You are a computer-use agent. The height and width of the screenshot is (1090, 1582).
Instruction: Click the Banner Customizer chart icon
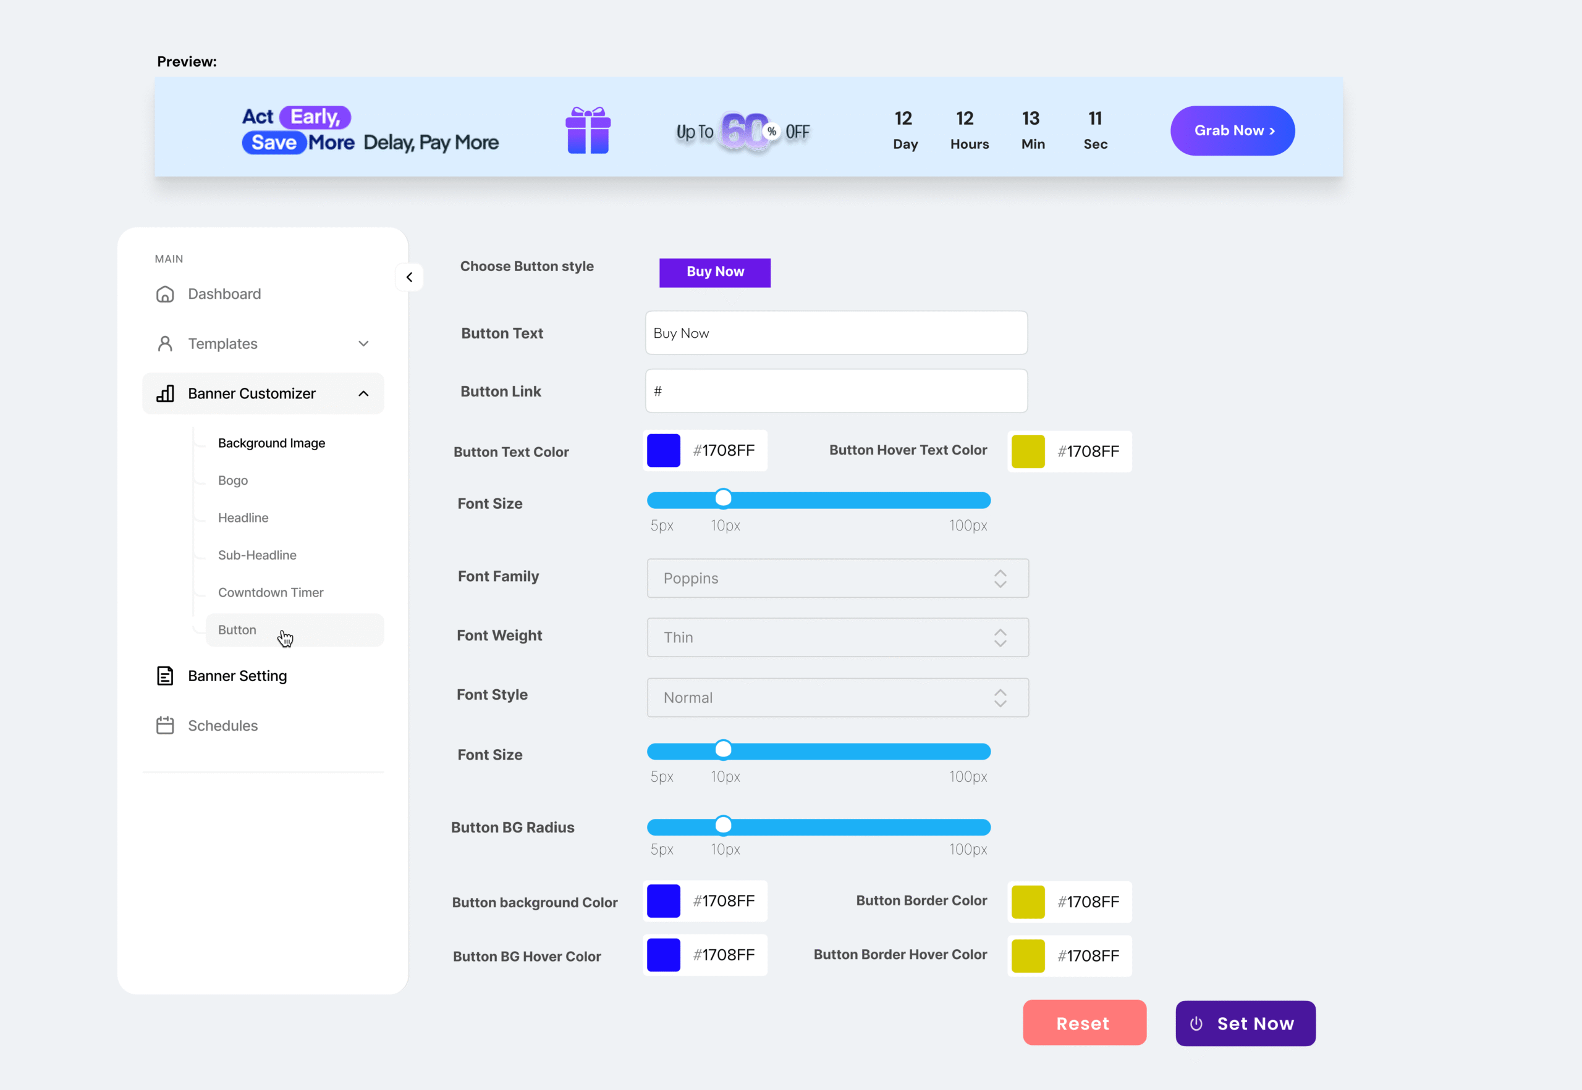[x=165, y=393]
